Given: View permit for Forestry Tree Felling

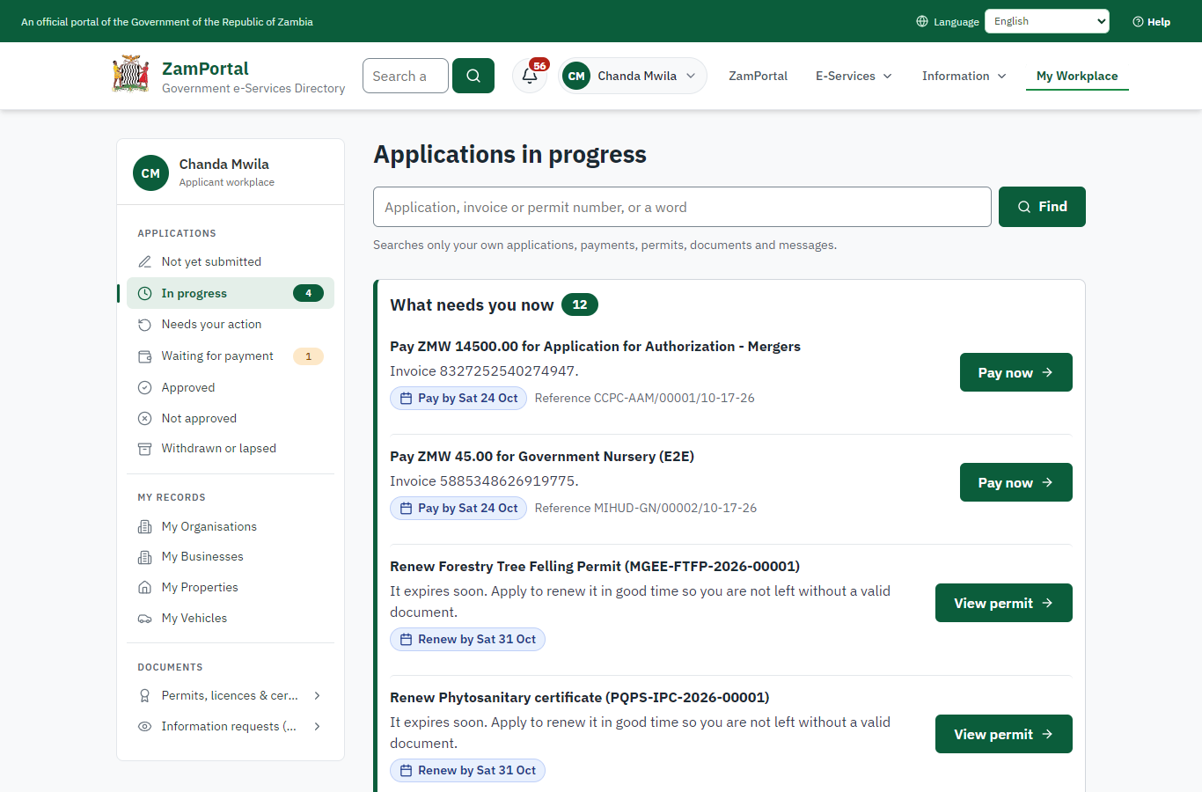Looking at the screenshot, I should 1003,603.
